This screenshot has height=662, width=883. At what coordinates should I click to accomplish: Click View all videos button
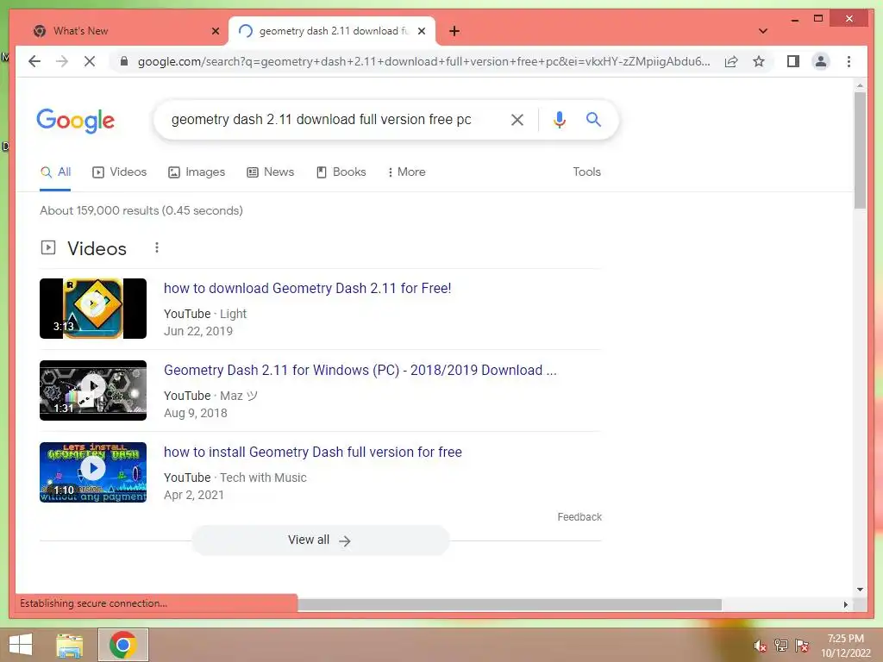[320, 540]
